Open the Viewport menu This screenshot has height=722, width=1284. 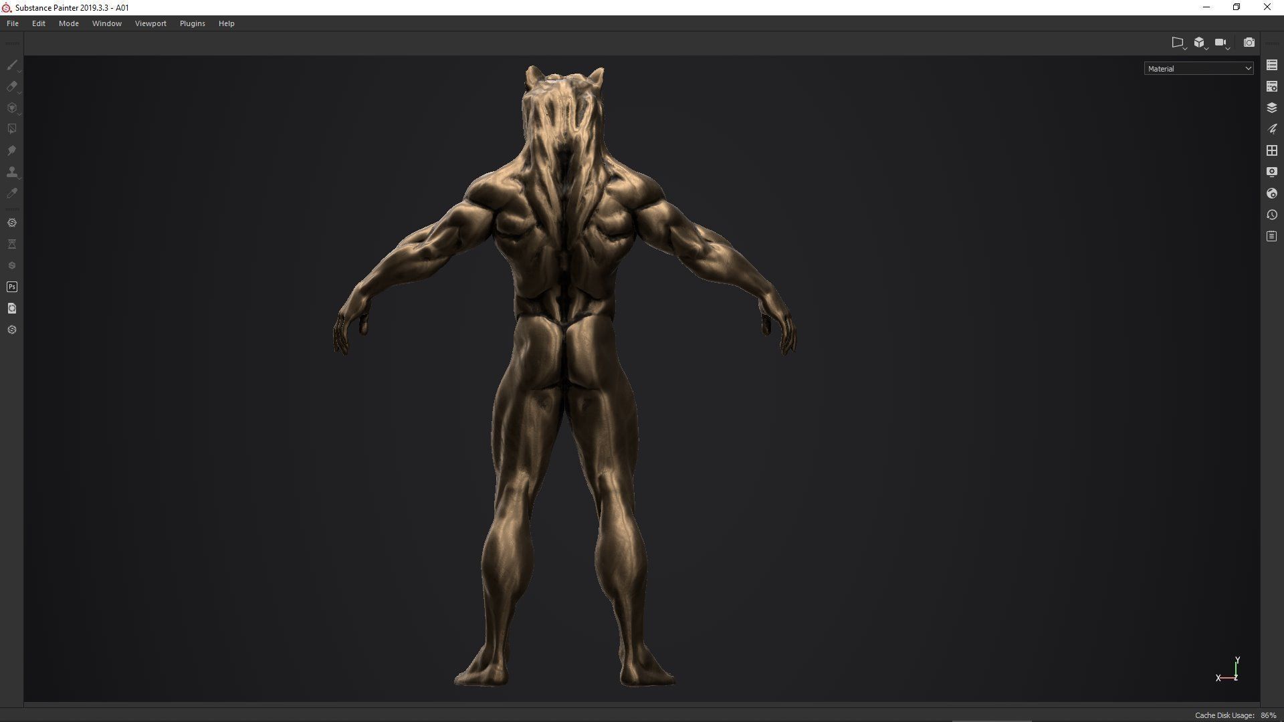tap(150, 23)
